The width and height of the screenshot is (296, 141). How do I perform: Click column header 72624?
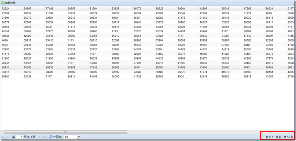[11, 8]
